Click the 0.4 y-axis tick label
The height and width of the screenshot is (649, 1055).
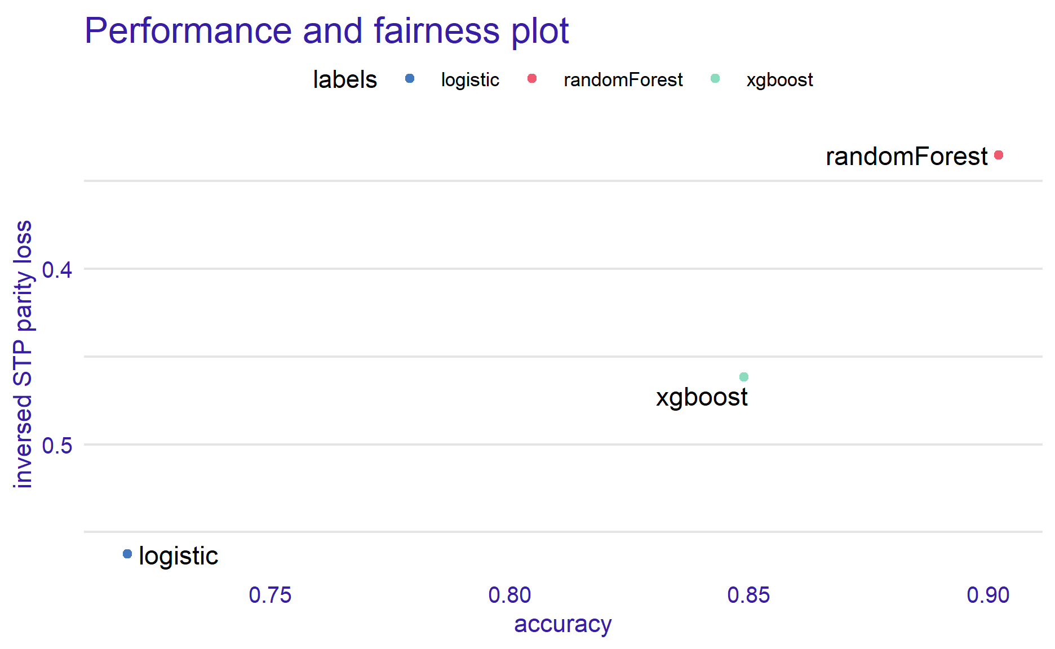click(57, 270)
